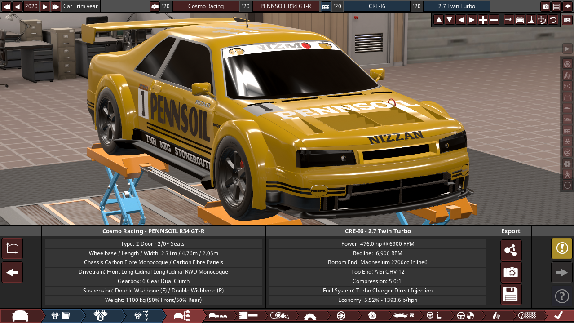Take a screenshot with the viewport camera icon

pos(568,20)
